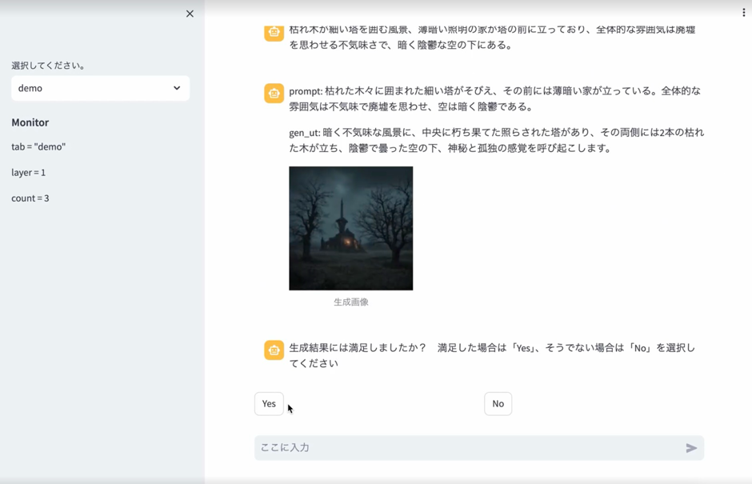
Task: Expand the demo dropdown chevron
Action: [177, 88]
